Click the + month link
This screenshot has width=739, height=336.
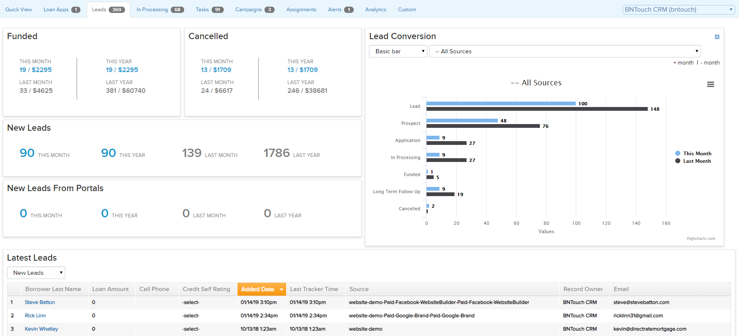tap(684, 63)
